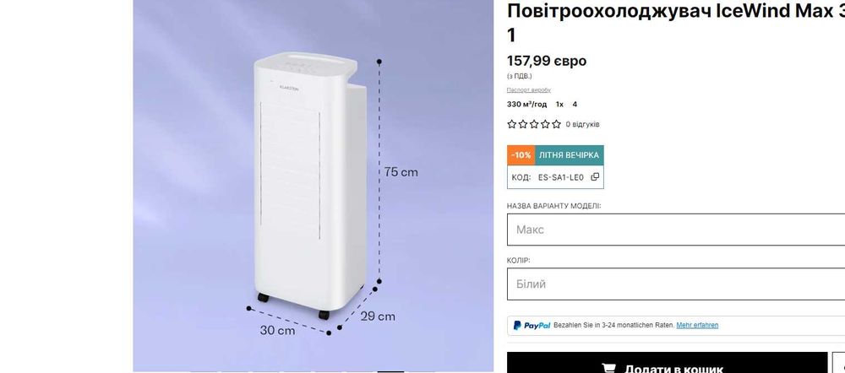Click the IceWind Max product title
This screenshot has width=845, height=373.
point(676,22)
